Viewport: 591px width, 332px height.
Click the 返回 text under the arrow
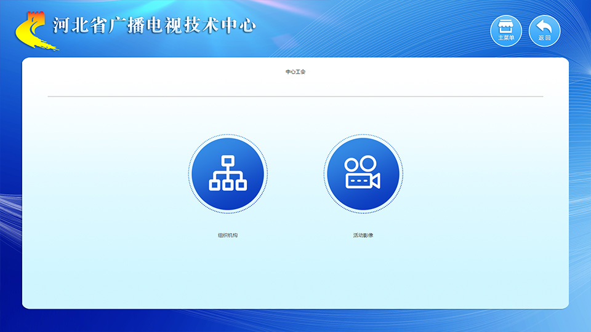click(544, 38)
